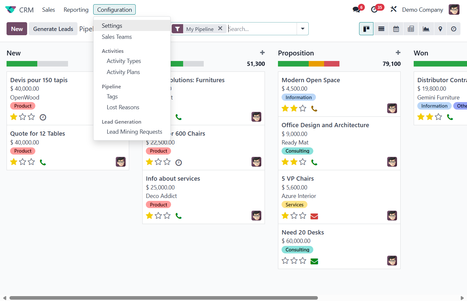The height and width of the screenshot is (301, 467).
Task: Switch to Map view
Action: pyautogui.click(x=441, y=29)
